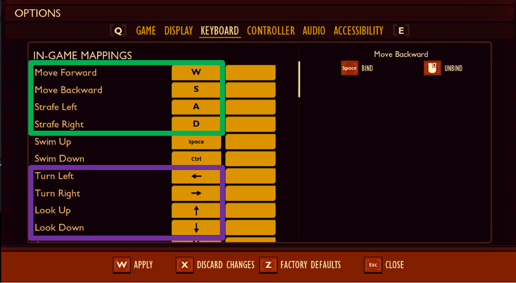
Task: Click the empty secondary binding slot for Move Forward
Action: (250, 72)
